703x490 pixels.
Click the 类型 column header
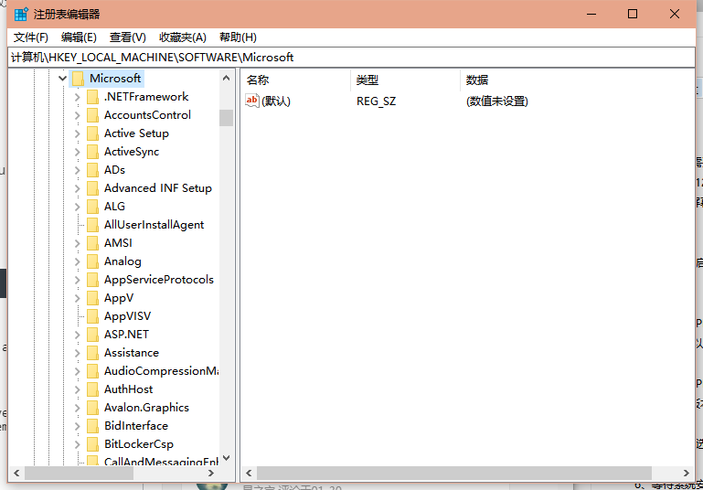pyautogui.click(x=405, y=80)
